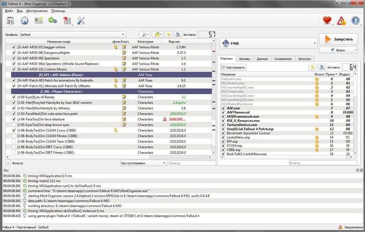Sort mods by Версия column header

tap(174, 42)
